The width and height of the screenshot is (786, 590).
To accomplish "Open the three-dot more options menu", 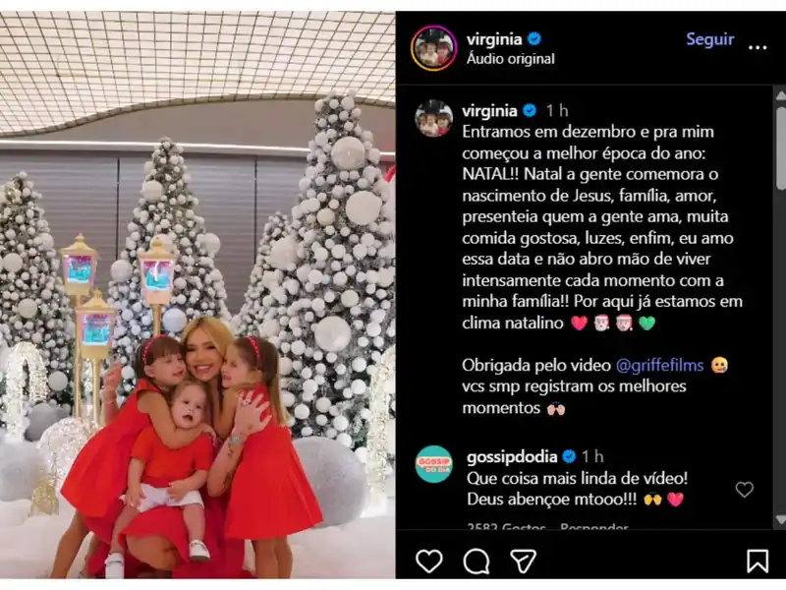I will click(x=758, y=47).
